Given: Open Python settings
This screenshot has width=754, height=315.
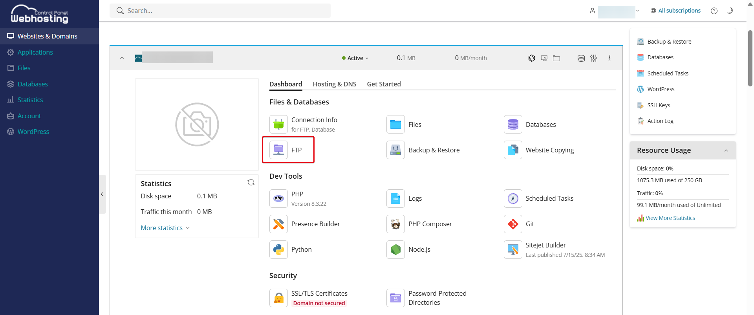Looking at the screenshot, I should (x=301, y=249).
